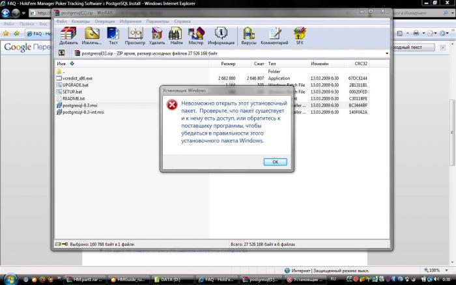Open the IE Print dropdown arrow

423,33
